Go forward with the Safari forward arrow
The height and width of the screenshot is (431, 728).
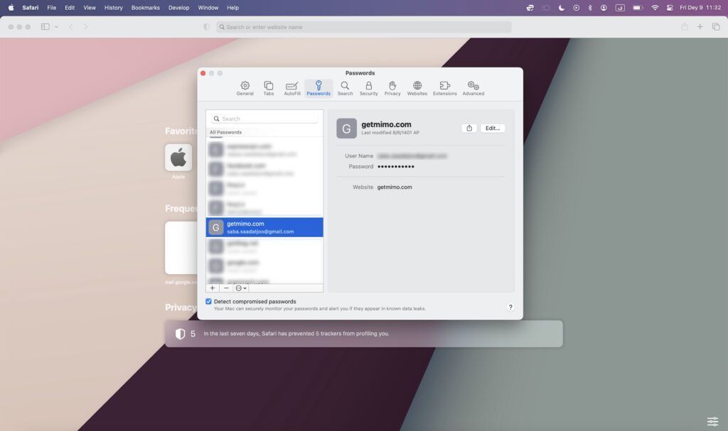(x=85, y=27)
